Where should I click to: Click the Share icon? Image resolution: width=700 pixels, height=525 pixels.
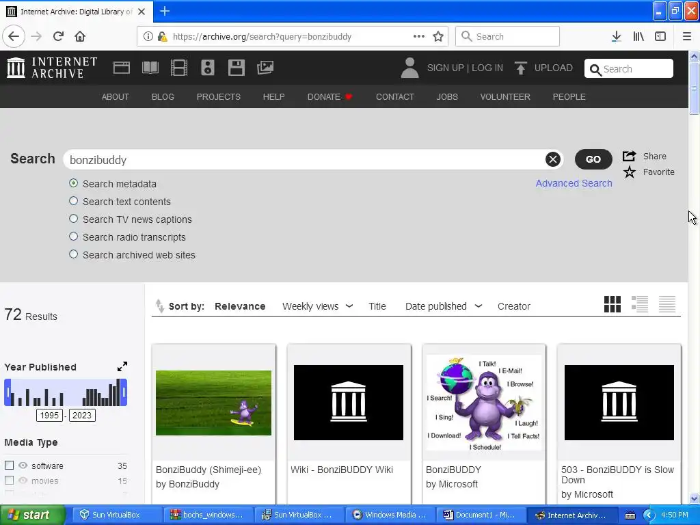(x=629, y=156)
